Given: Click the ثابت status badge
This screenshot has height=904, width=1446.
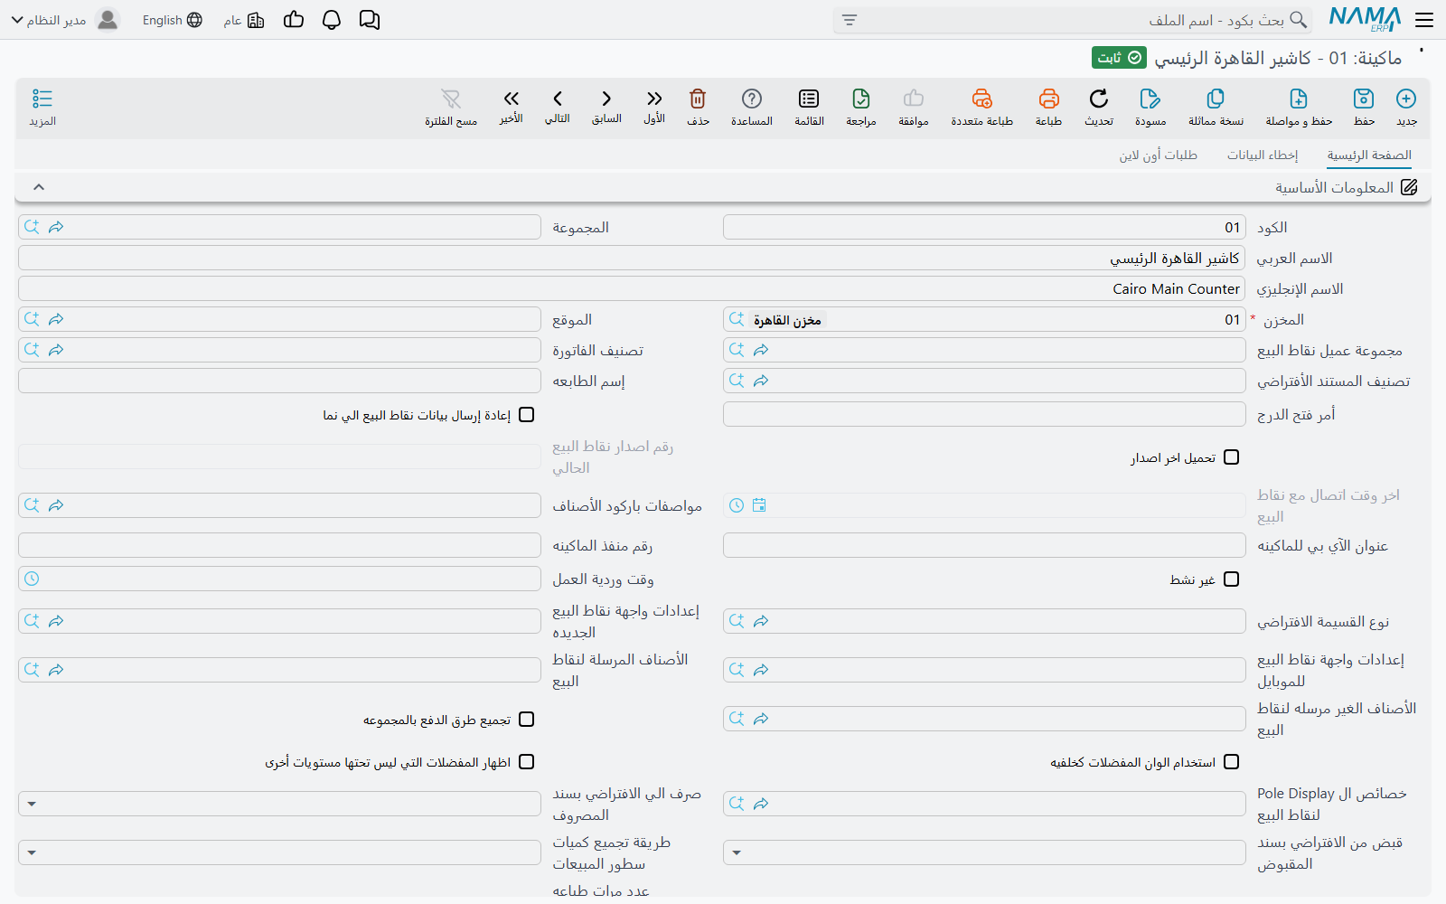Looking at the screenshot, I should [x=1119, y=57].
